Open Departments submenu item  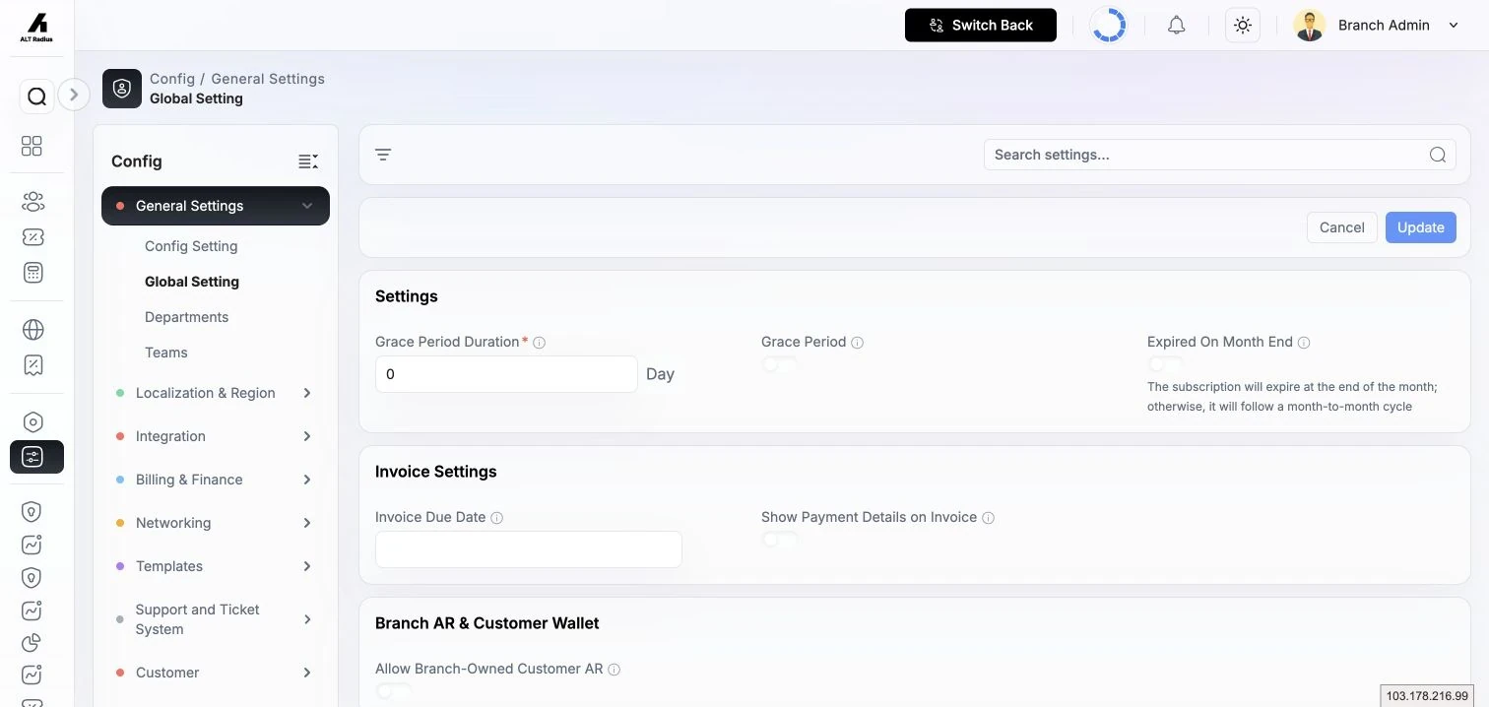pos(186,317)
